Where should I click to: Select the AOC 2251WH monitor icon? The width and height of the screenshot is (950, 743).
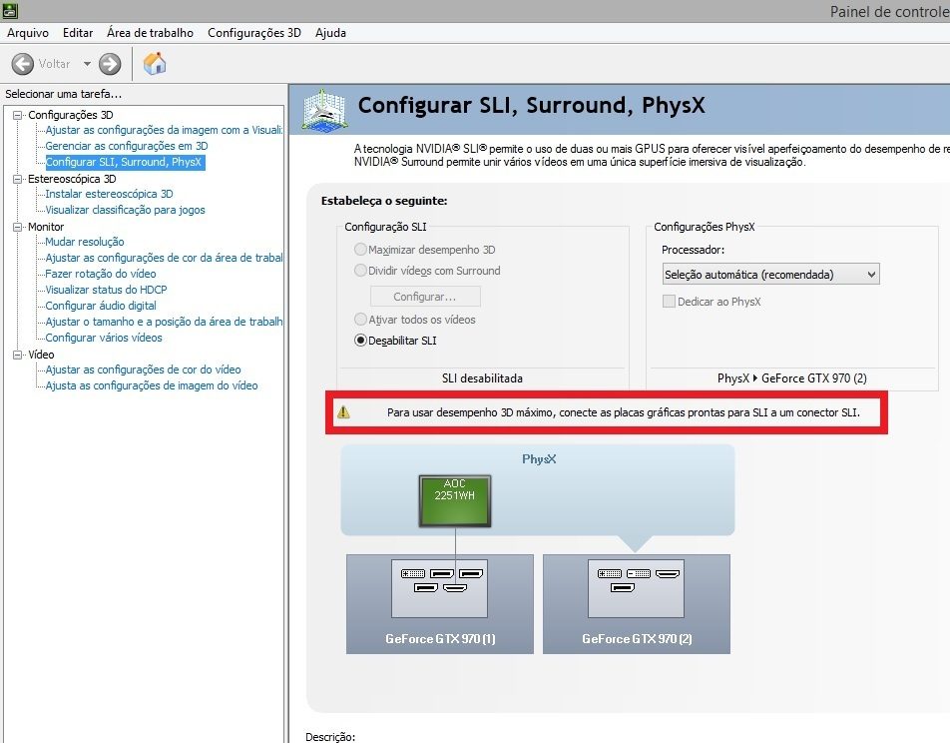click(x=455, y=501)
